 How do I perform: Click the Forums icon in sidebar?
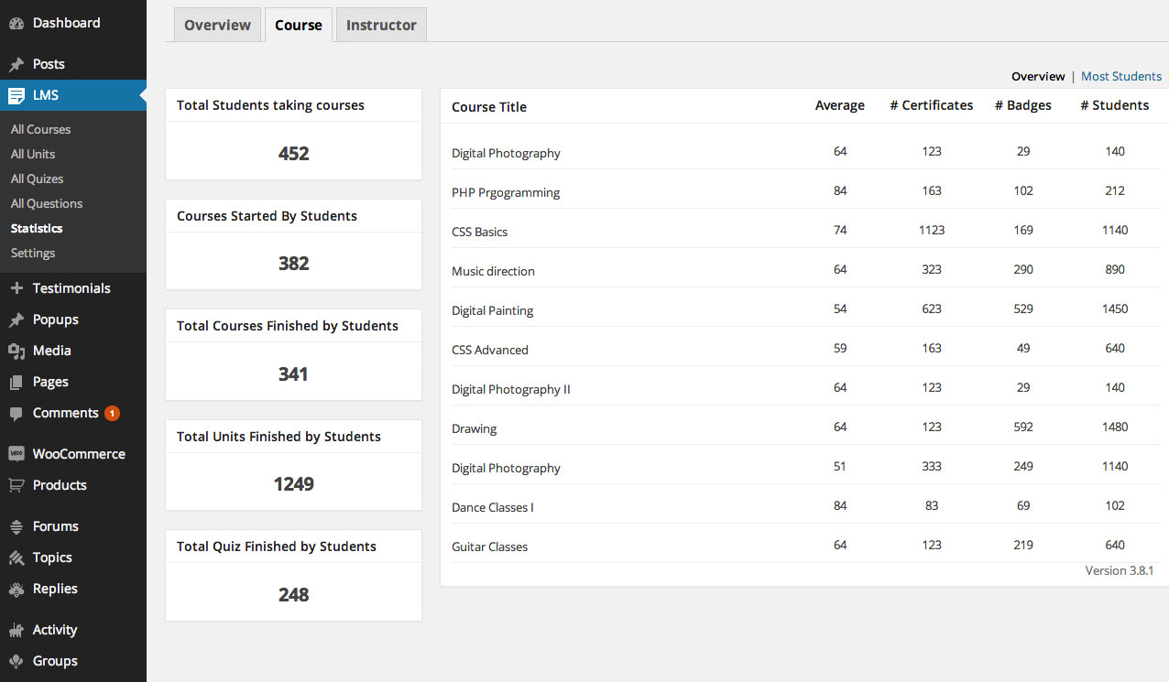pos(16,526)
